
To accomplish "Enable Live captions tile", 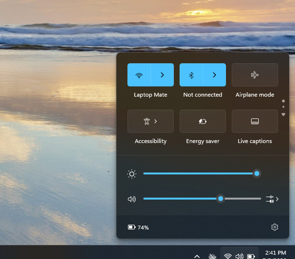I will click(x=255, y=121).
